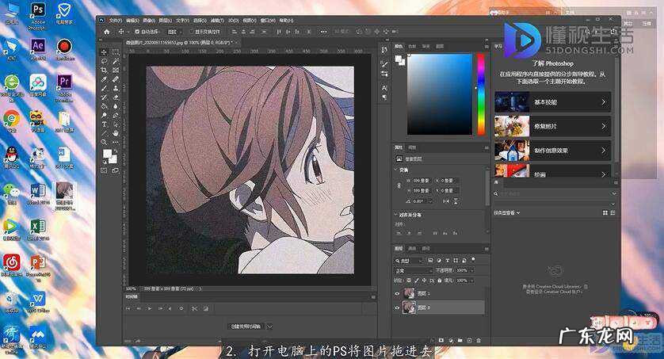Hide the 图层 0 layer eye
Viewport: 664px width, 359px height.
[397, 307]
